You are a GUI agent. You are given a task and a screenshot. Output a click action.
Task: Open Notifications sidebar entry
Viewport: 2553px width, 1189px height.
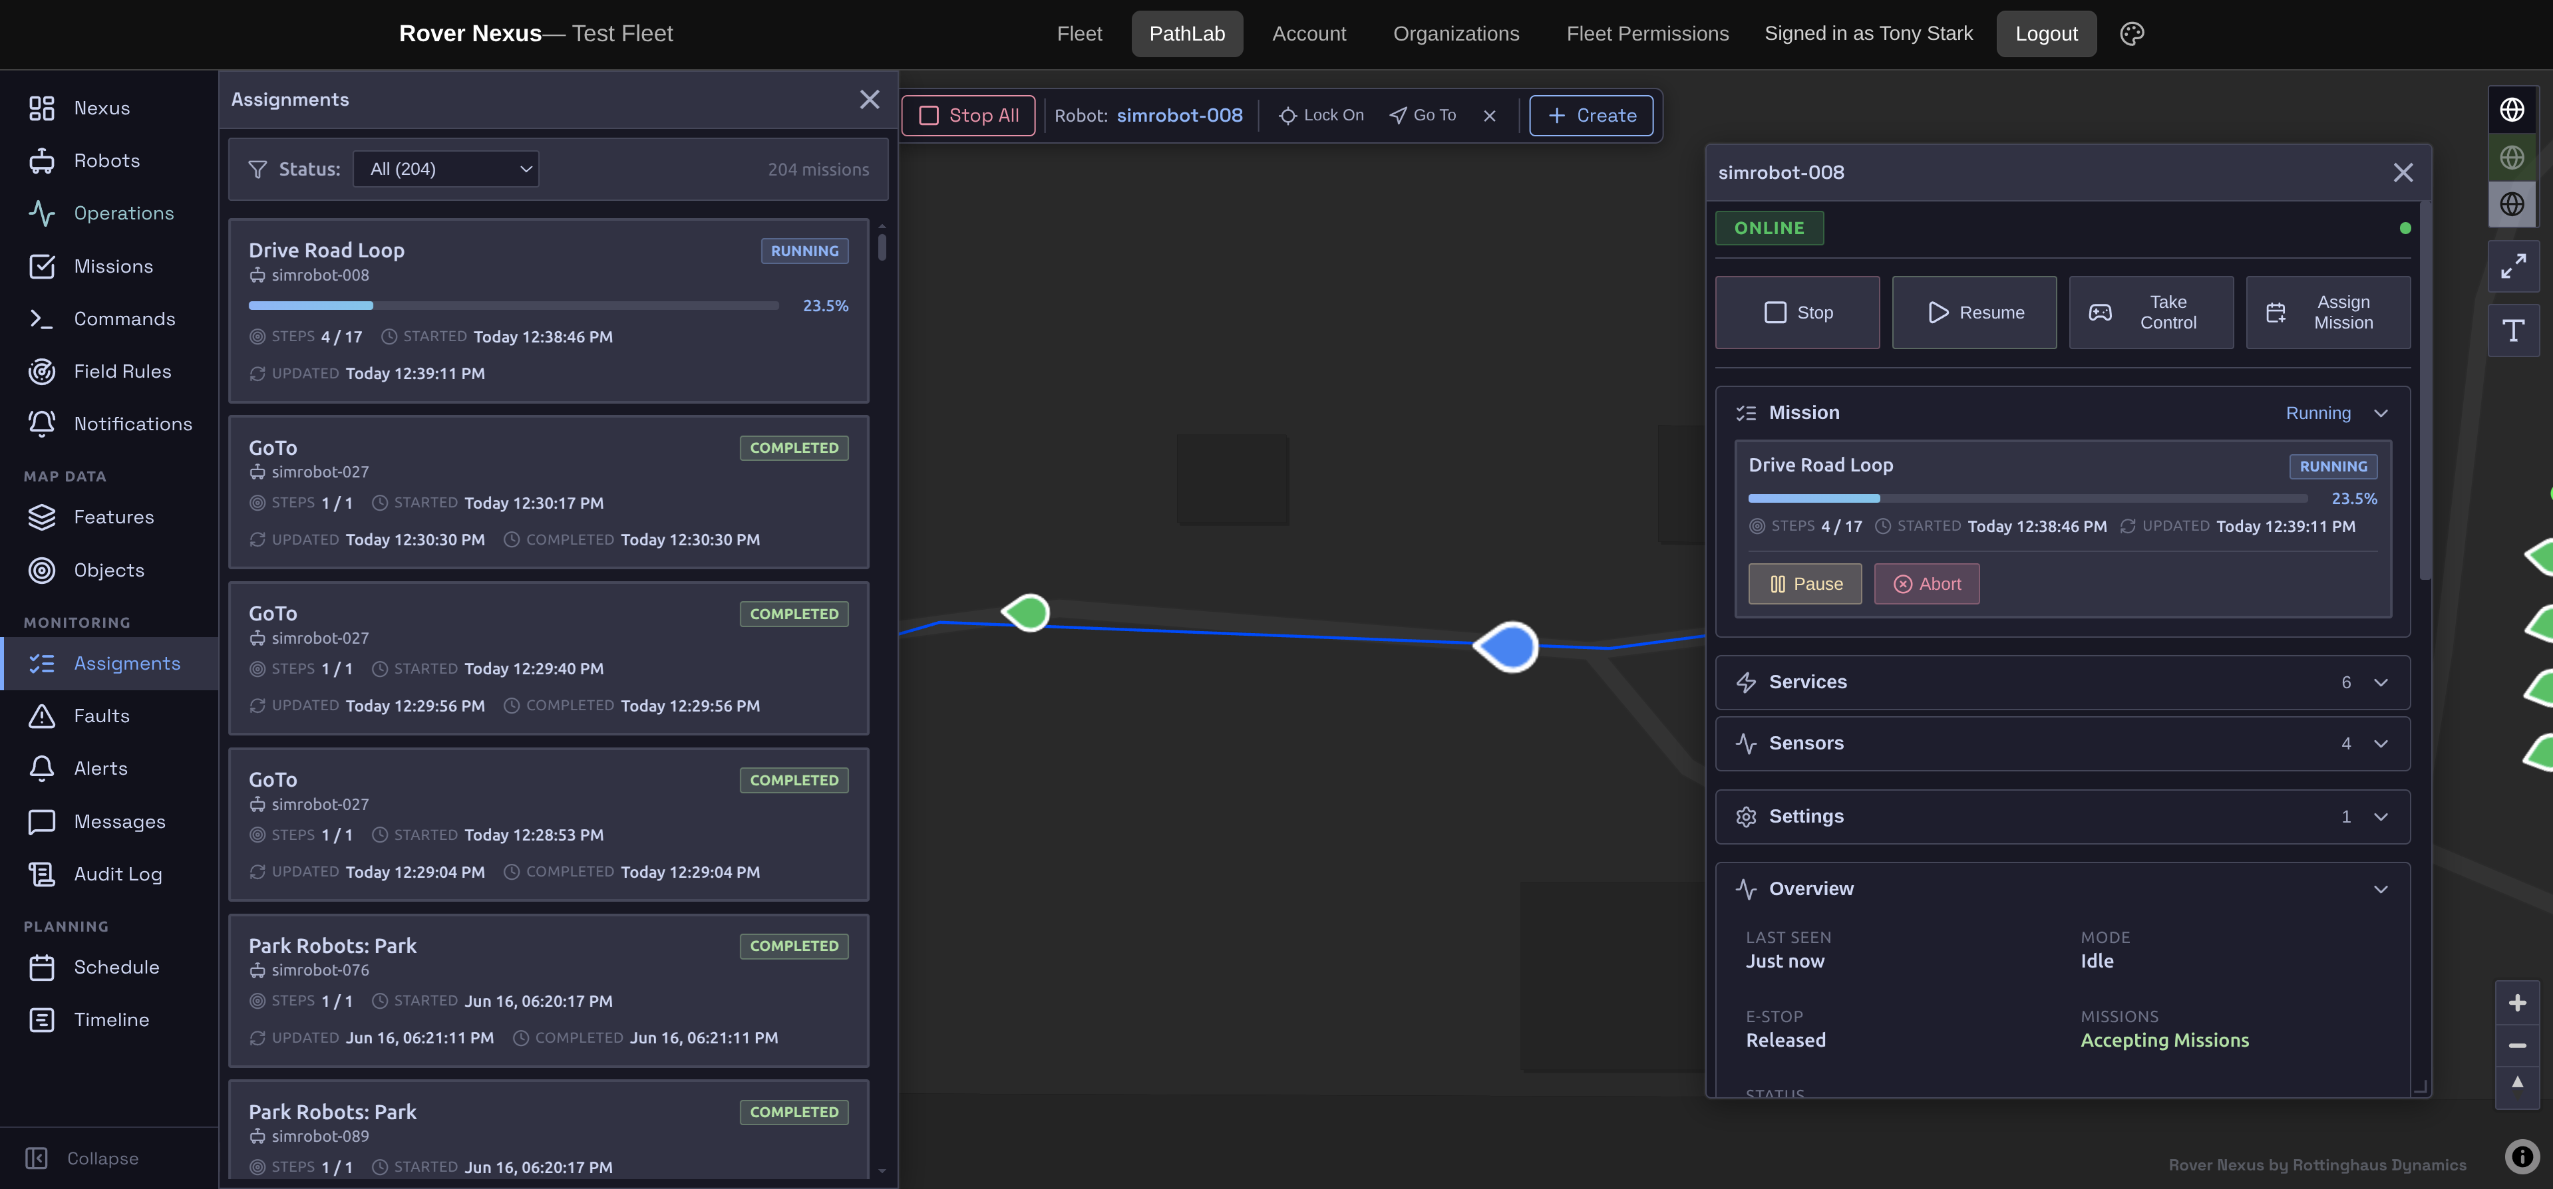(109, 424)
